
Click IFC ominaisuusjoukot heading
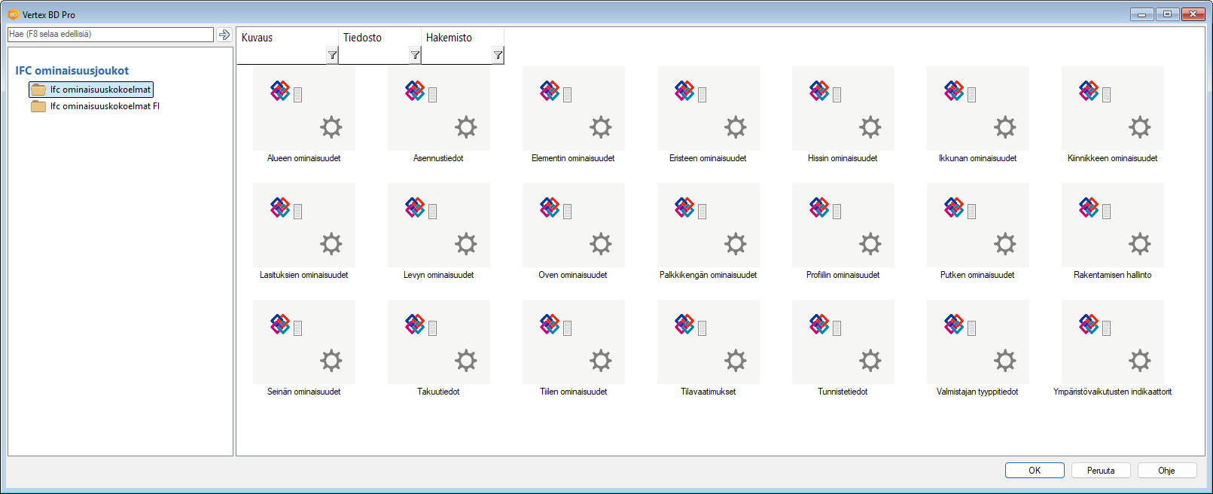pyautogui.click(x=72, y=71)
